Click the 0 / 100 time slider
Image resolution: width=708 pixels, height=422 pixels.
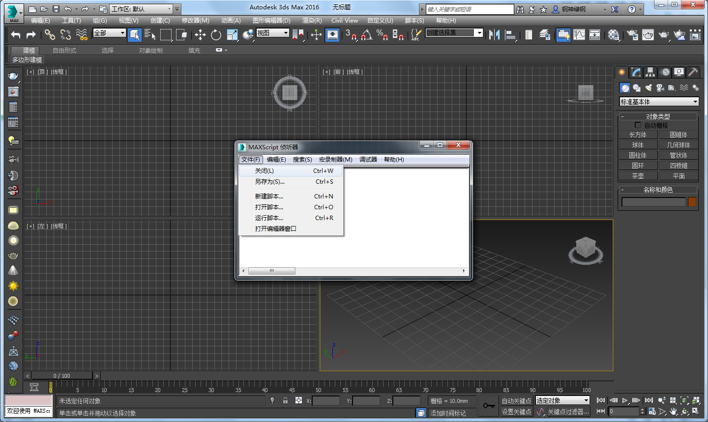click(x=61, y=376)
